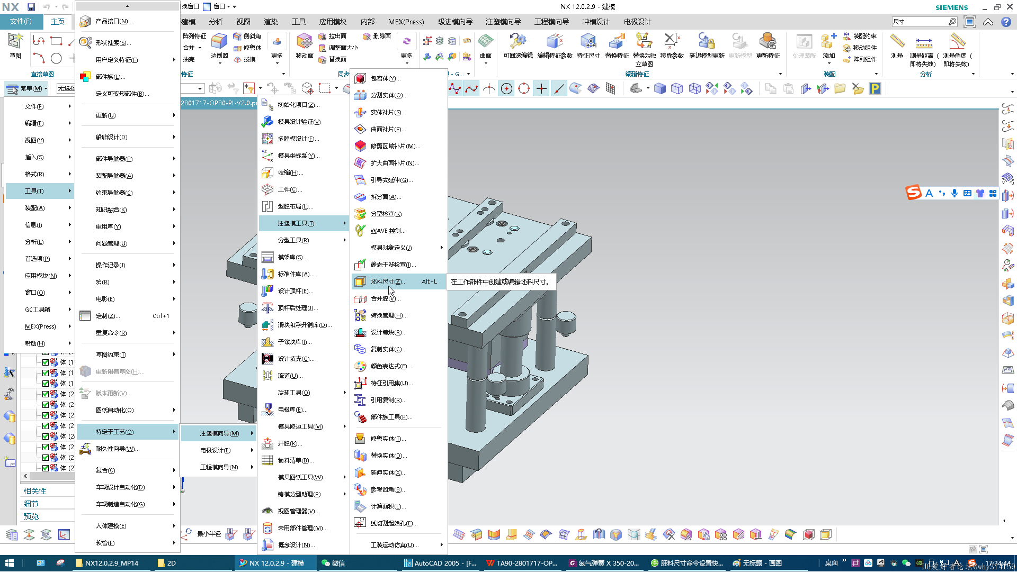Screen dimensions: 1017x573
Task: Click 装配约束 assembly constraints button
Action: 859,36
